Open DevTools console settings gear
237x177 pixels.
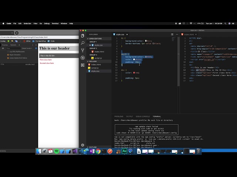point(36,48)
